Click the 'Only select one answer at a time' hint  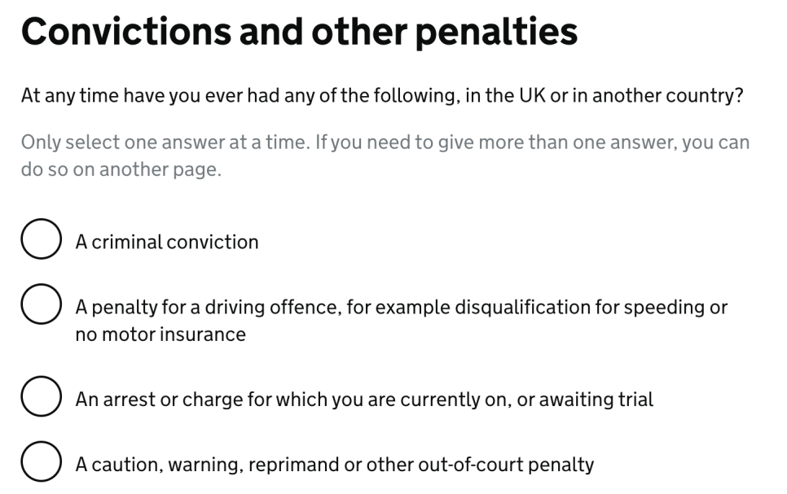tap(165, 142)
